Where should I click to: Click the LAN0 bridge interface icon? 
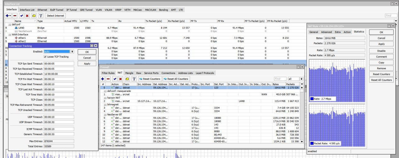pos(16,28)
